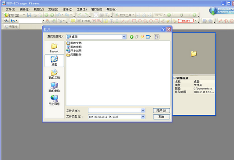Select the Cloud annotation tool
The height and width of the screenshot is (160, 234).
pos(157,21)
